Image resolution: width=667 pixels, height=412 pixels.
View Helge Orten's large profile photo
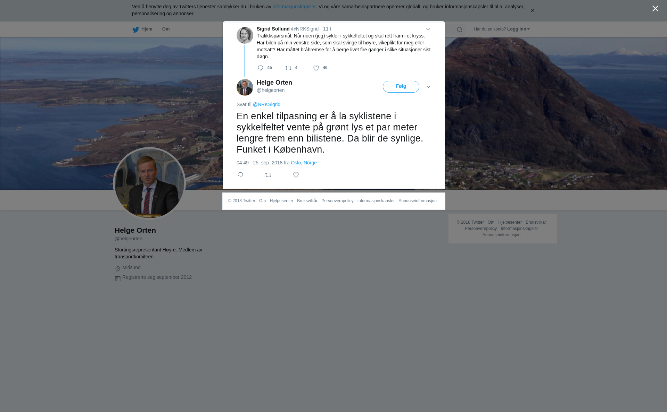pyautogui.click(x=149, y=183)
